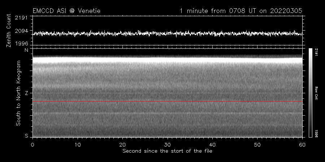This screenshot has height=162, width=325.
Task: Click the 60 tick label on the time axis
Action: point(302,145)
